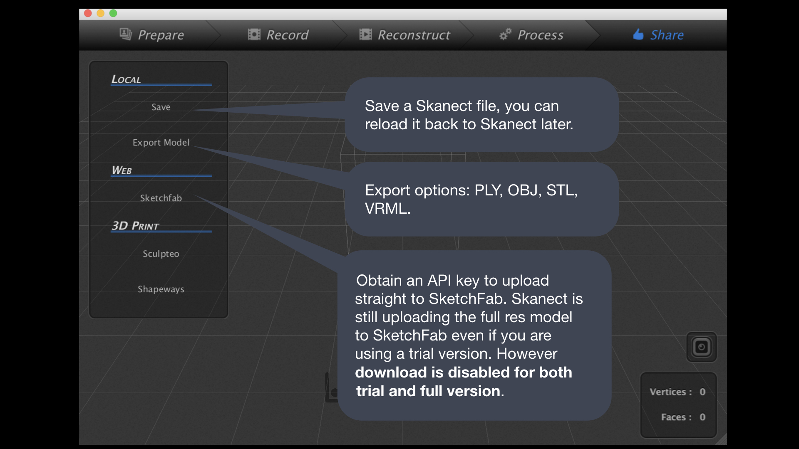799x449 pixels.
Task: Click the Prepare tab icon
Action: tap(126, 34)
